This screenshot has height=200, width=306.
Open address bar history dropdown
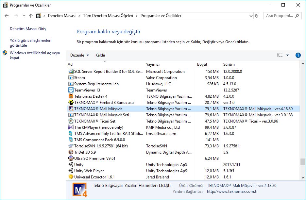pos(251,16)
